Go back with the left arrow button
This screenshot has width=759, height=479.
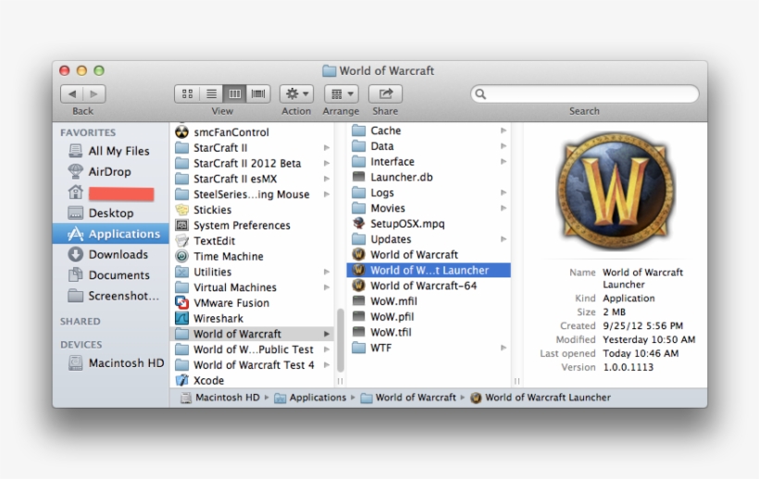[x=71, y=93]
